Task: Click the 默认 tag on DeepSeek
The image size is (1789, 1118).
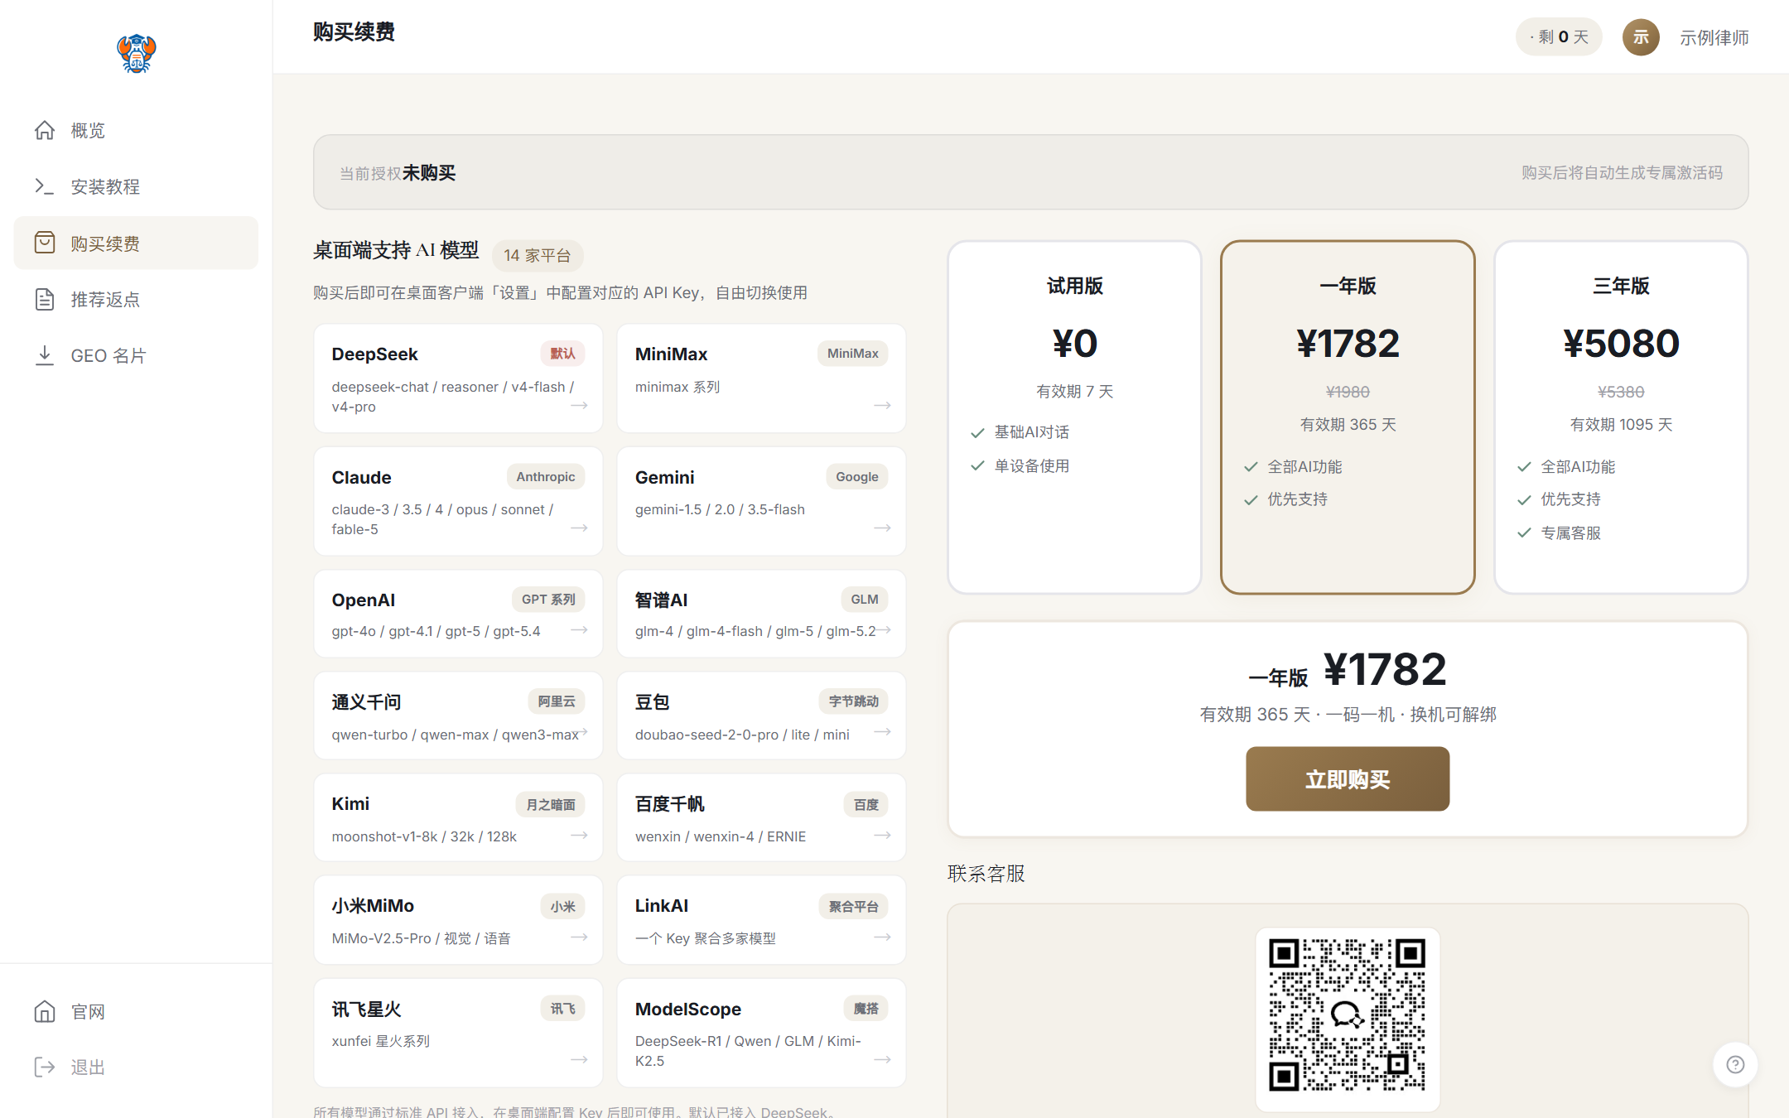Action: click(x=562, y=354)
